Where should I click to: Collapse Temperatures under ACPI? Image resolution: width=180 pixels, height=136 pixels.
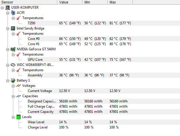13,18
